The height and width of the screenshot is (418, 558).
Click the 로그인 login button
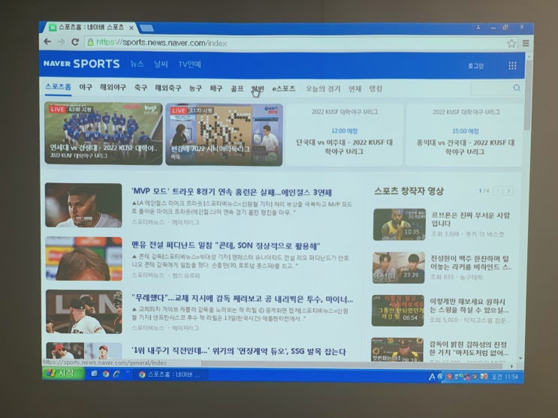(x=476, y=66)
